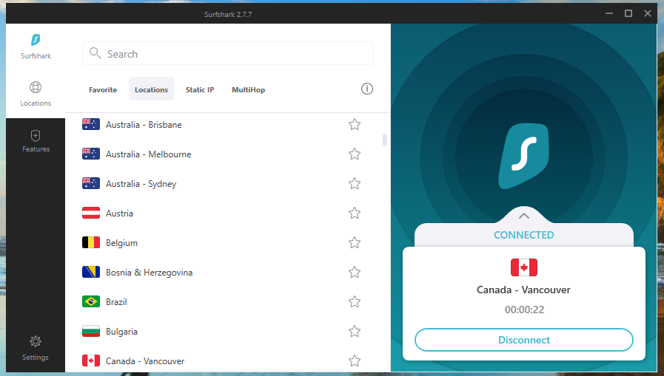The height and width of the screenshot is (376, 664).
Task: Click the CONNECTED status label
Action: pyautogui.click(x=524, y=235)
